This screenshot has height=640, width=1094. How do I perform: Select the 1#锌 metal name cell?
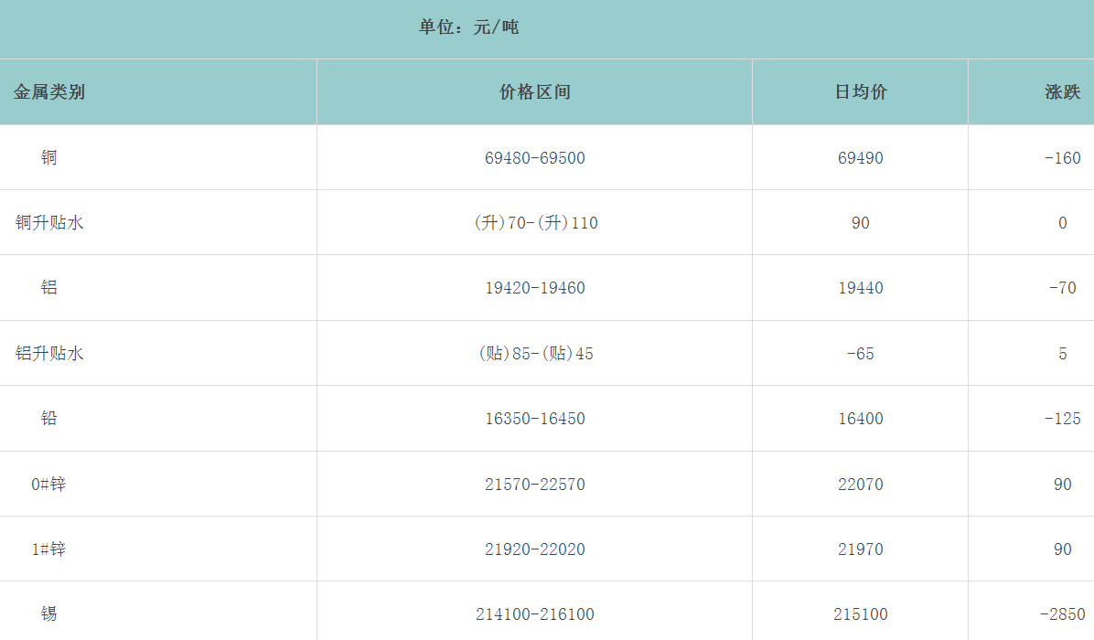click(x=49, y=549)
